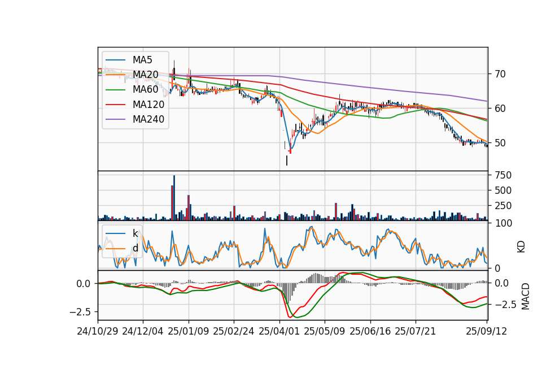Viewport: 542px width, 390px height.
Task: Click the tallest volume bar spike
Action: (x=174, y=198)
